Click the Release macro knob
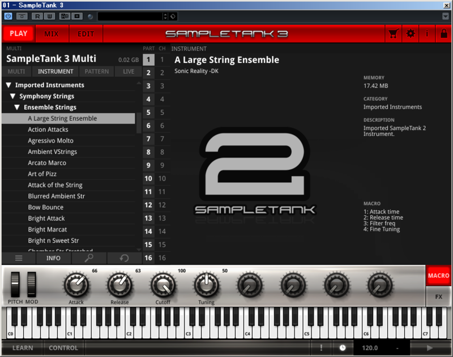Viewport: 453px width, 357px height. click(119, 285)
